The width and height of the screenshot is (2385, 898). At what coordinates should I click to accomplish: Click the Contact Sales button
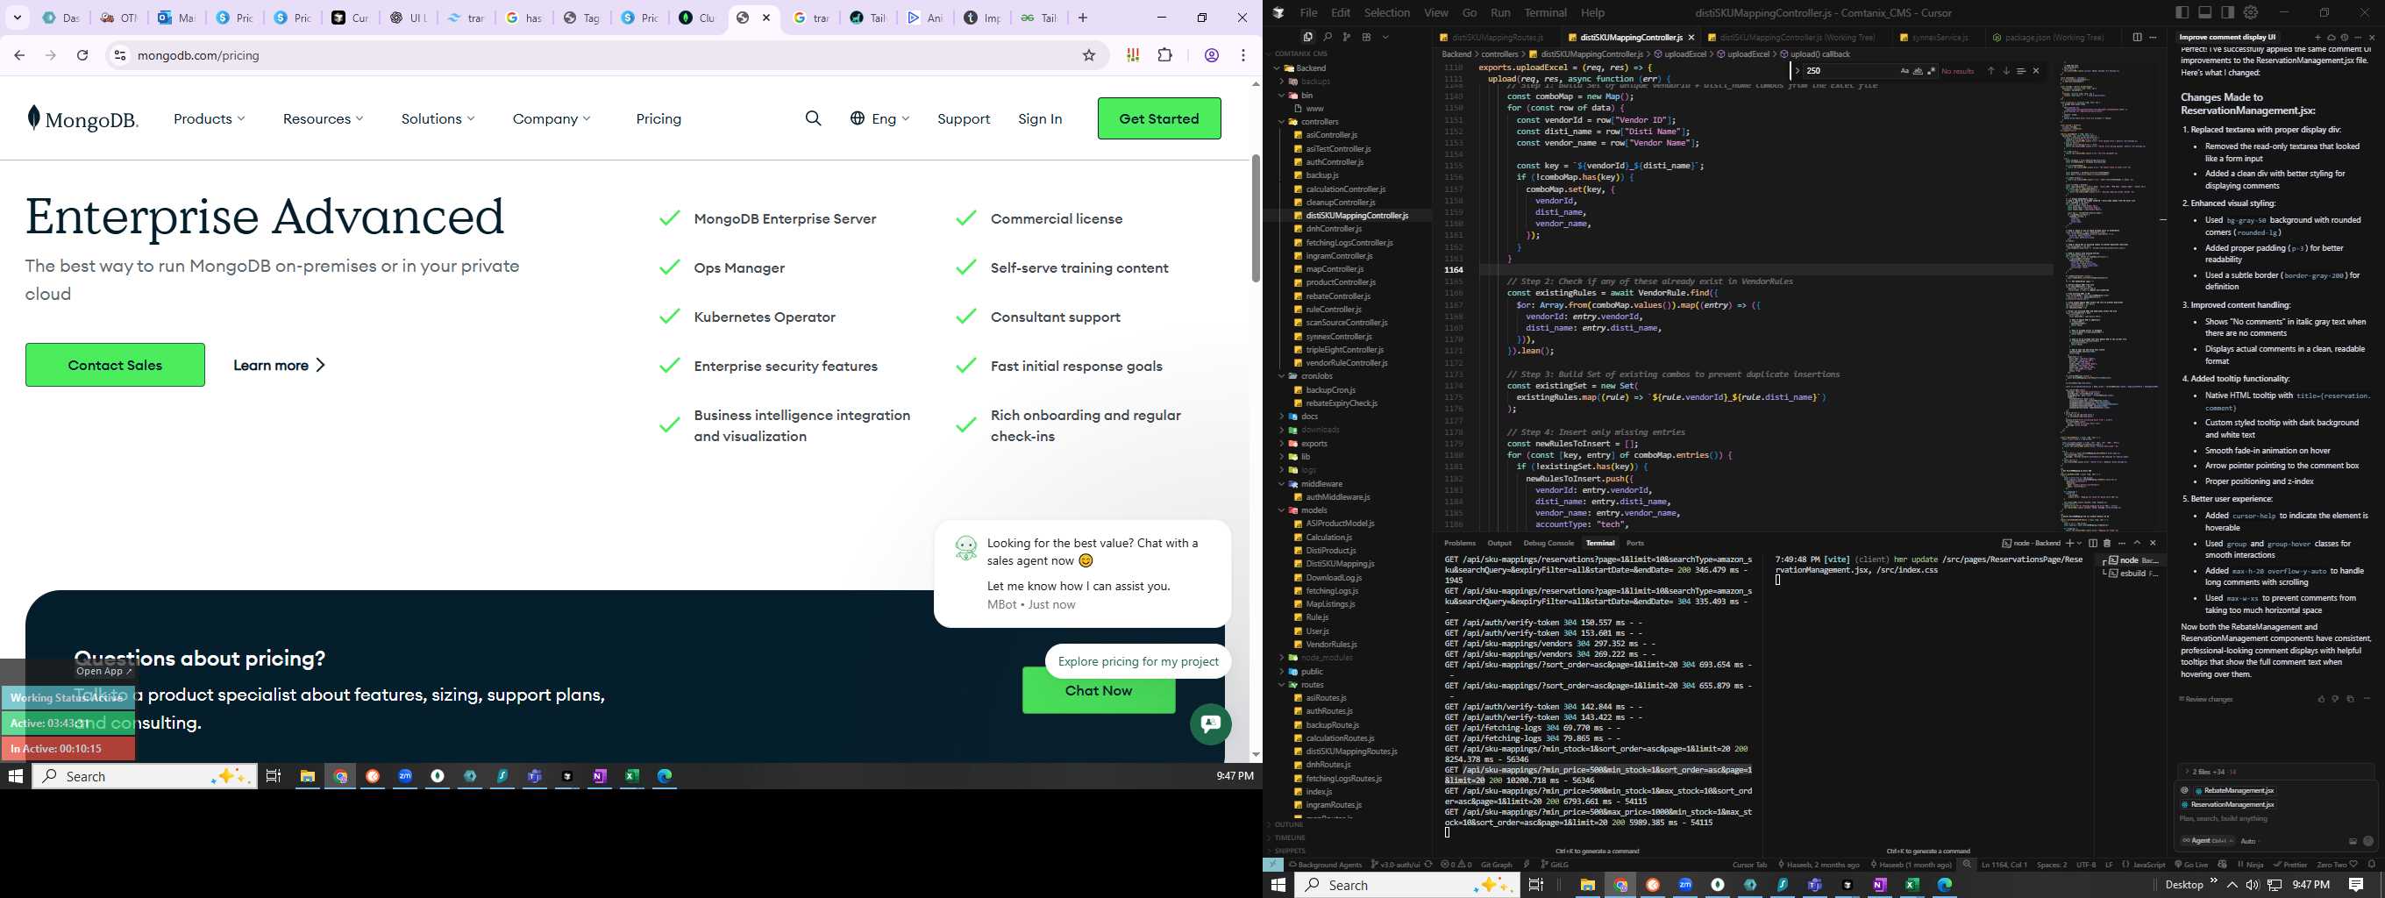point(115,365)
